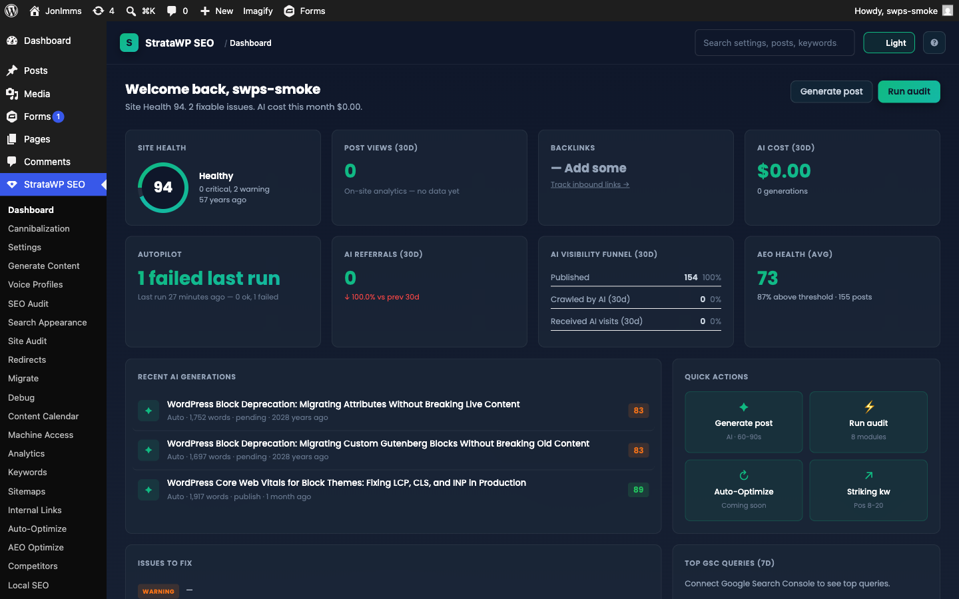Follow the Track inbound links link
Screen dimensions: 959x599
[590, 184]
